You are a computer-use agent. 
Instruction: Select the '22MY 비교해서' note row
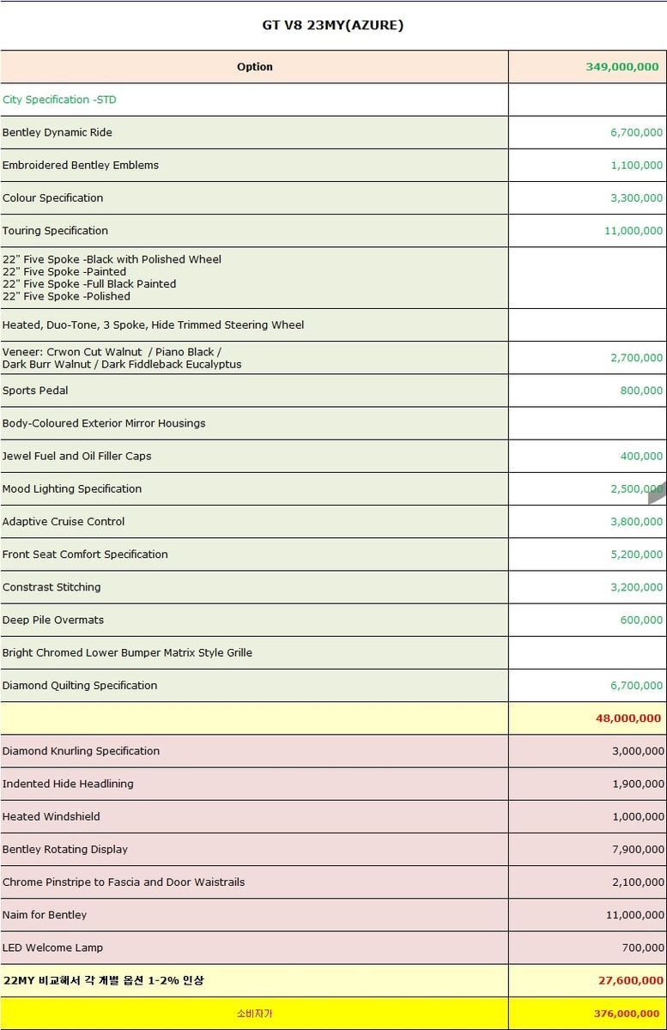[254, 980]
